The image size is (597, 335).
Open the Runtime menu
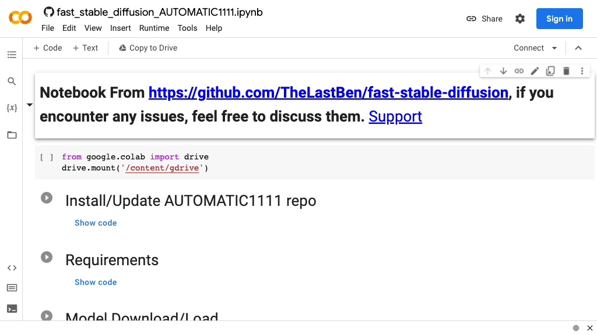coord(154,28)
